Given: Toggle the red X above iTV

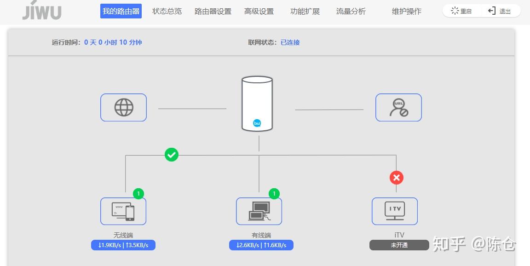Looking at the screenshot, I should click(x=396, y=178).
